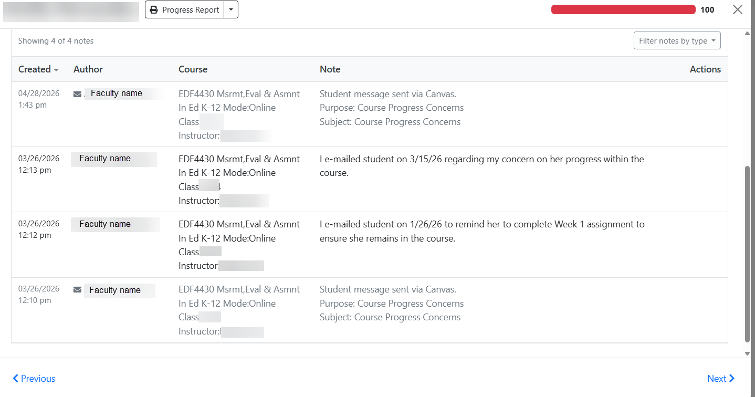Select the 03/26/2026 12:10 pm date cell
Screen dimensions: 755x397
point(39,295)
